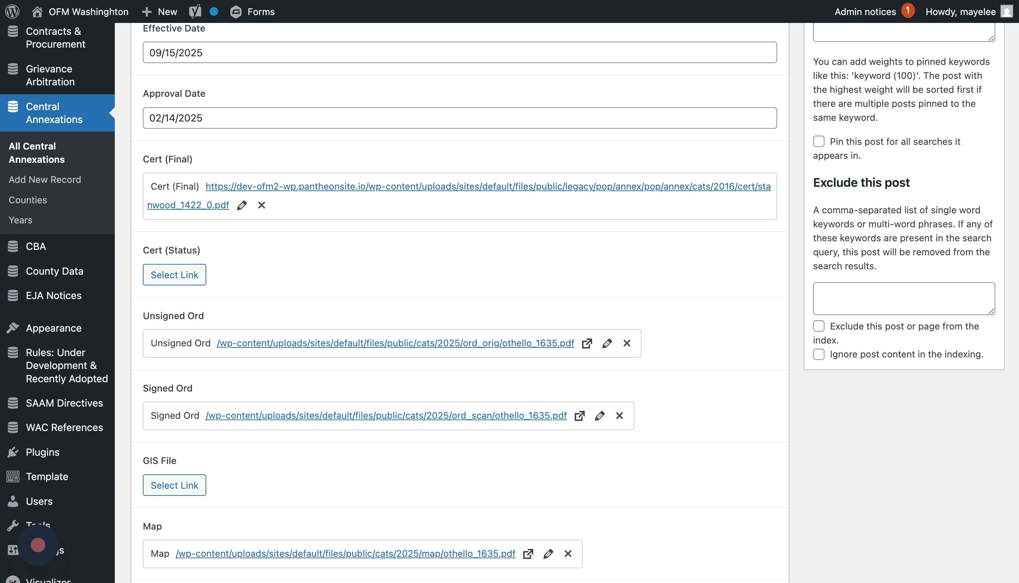Edit the Cert (Final) link pencil icon

(241, 205)
